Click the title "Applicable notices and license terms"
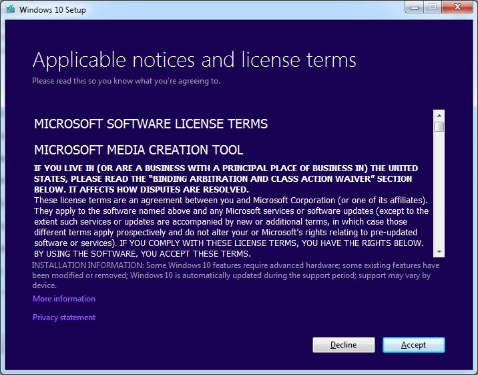478x375 pixels. pos(194,59)
